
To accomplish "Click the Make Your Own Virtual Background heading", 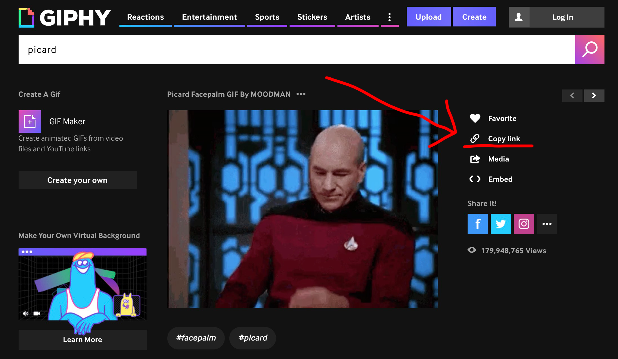I will coord(79,235).
